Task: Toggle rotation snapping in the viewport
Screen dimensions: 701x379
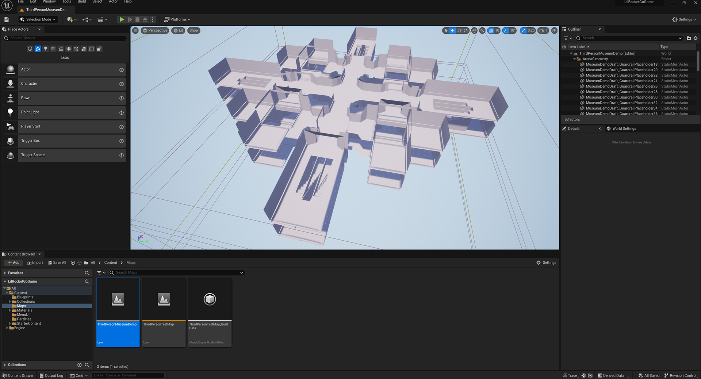Action: coord(506,31)
